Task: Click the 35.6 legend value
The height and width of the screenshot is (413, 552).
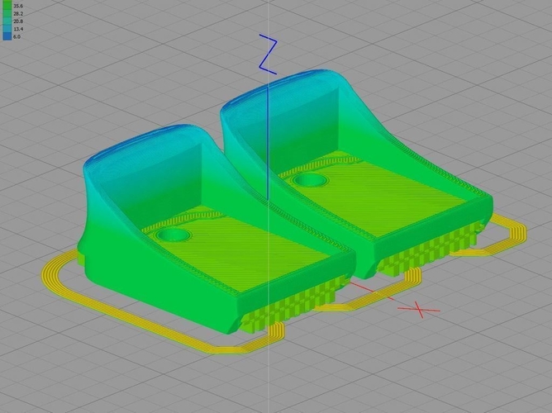Action: [18, 6]
